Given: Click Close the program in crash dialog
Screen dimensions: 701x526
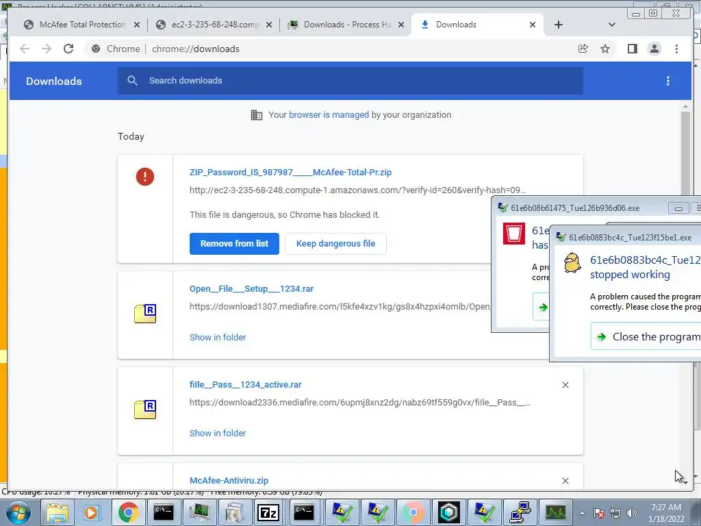Looking at the screenshot, I should click(646, 337).
